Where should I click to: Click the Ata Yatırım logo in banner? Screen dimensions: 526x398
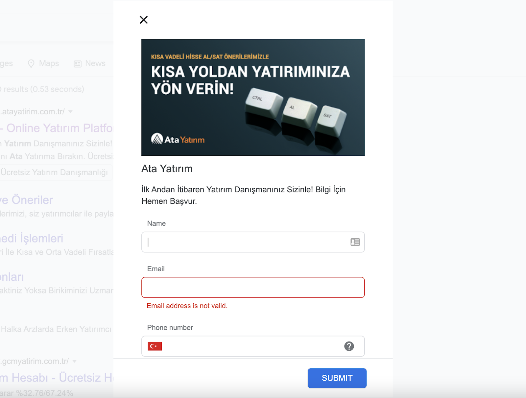pos(178,139)
